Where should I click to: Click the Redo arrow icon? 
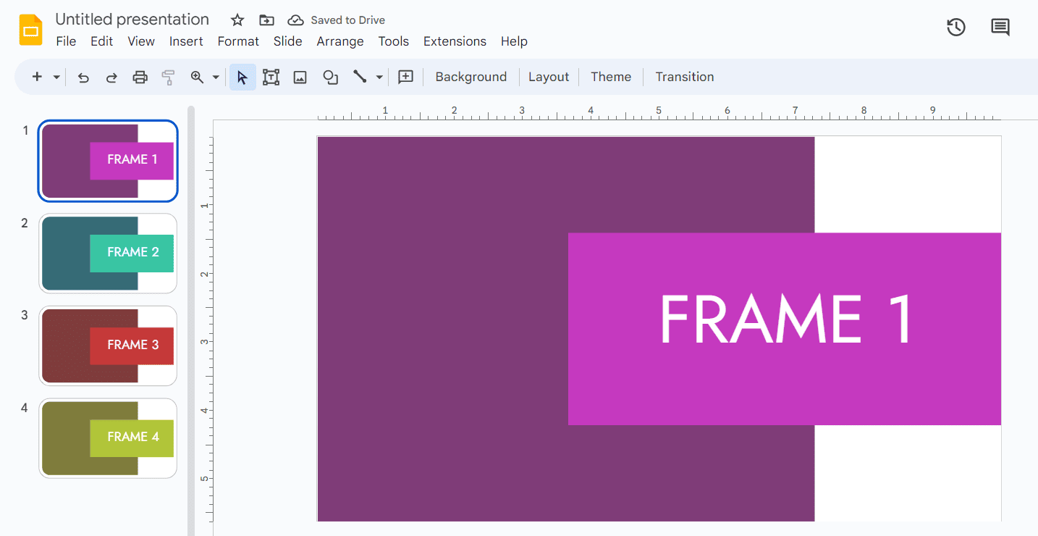[x=111, y=78]
